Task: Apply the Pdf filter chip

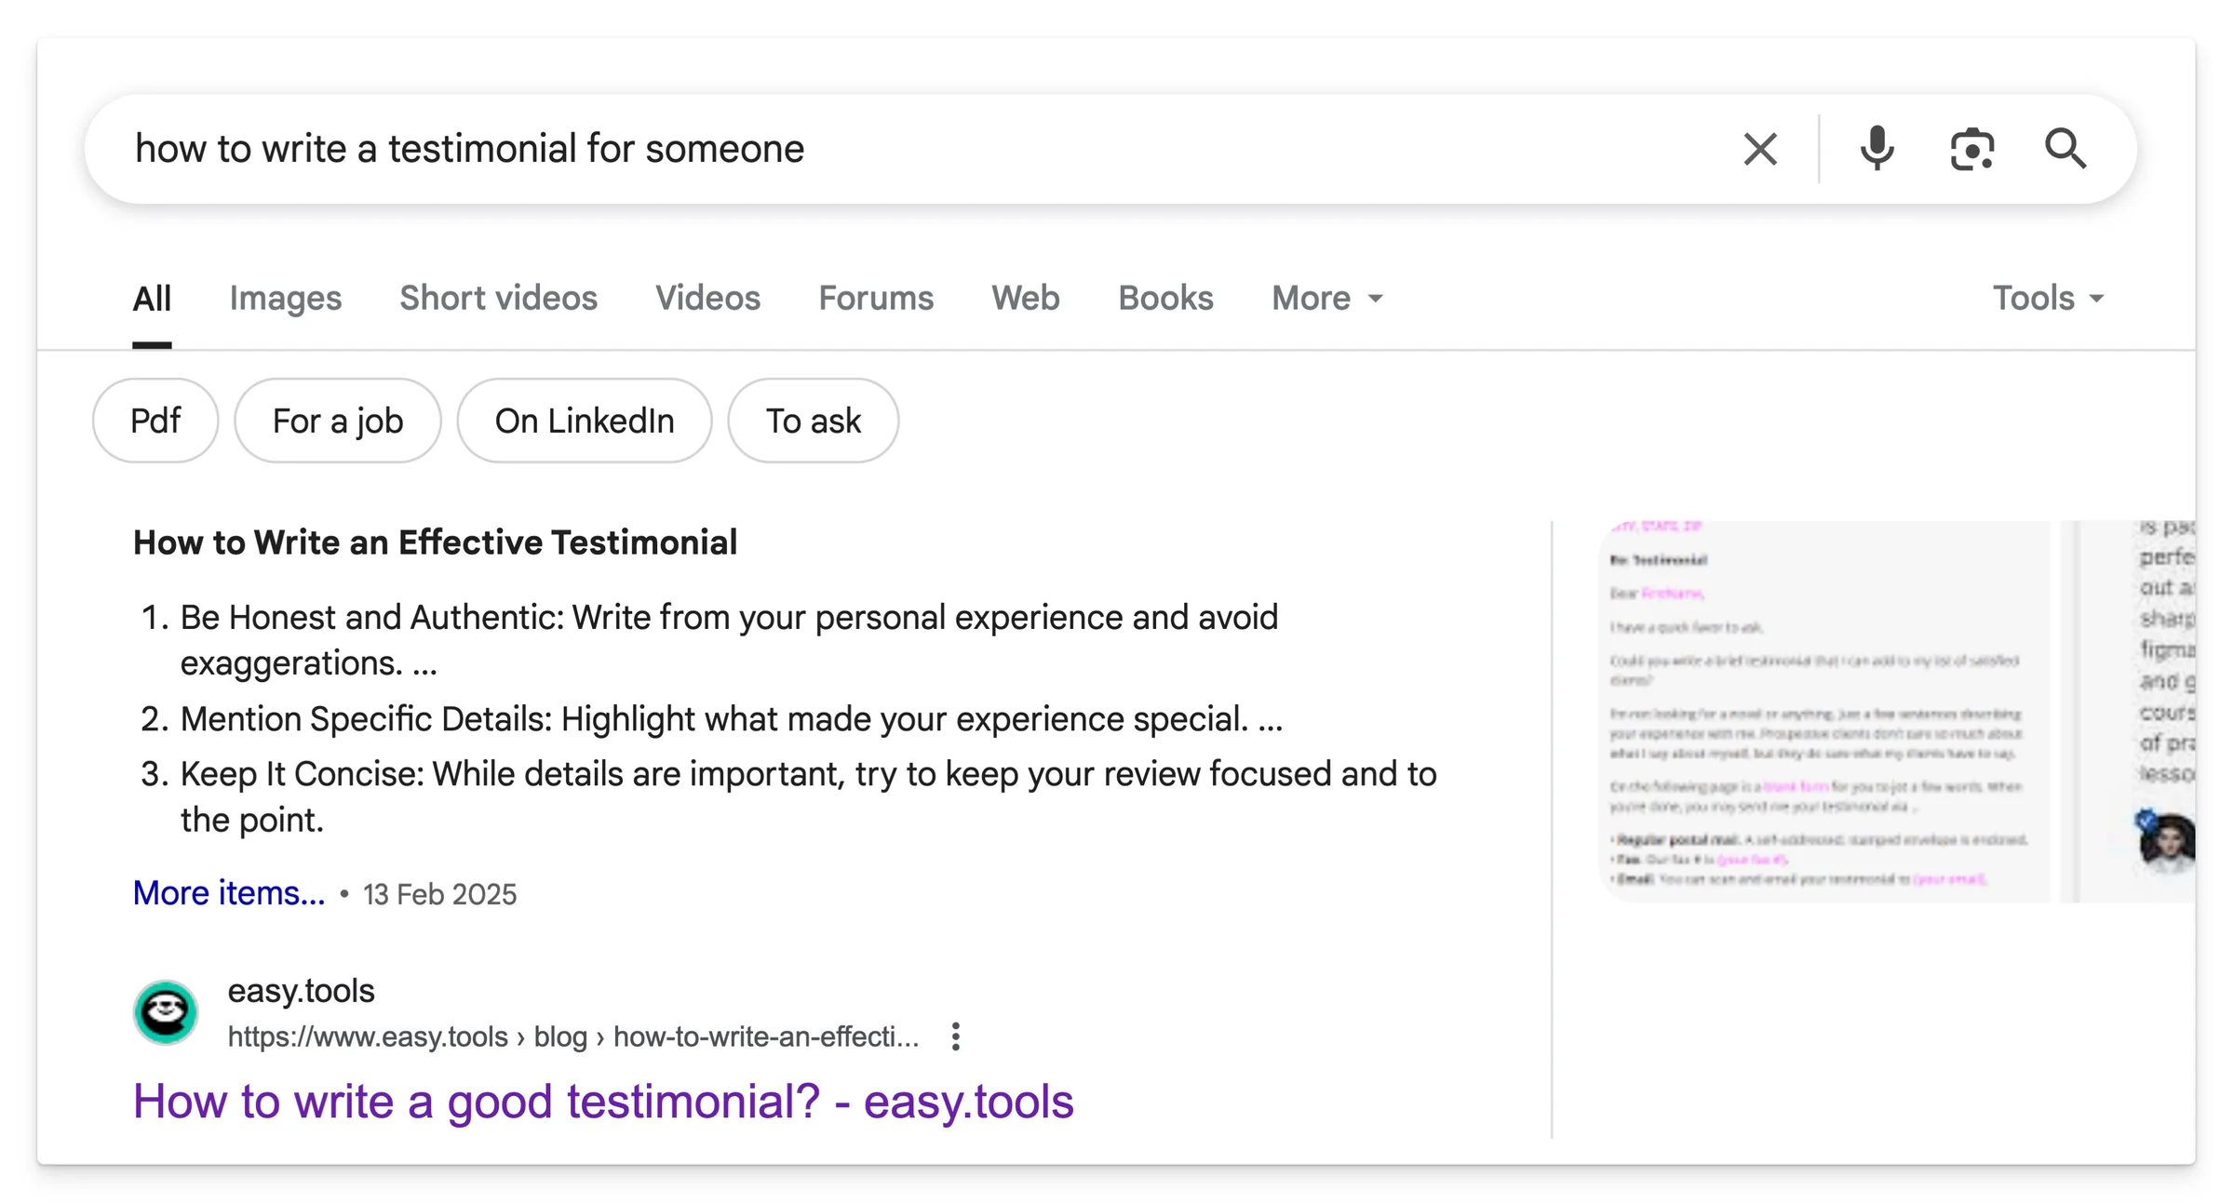Action: point(155,421)
